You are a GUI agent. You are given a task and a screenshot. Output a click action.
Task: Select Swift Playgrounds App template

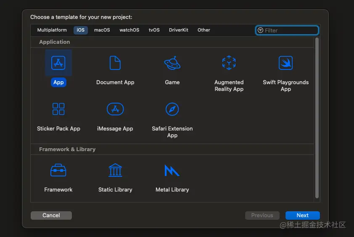pos(285,63)
